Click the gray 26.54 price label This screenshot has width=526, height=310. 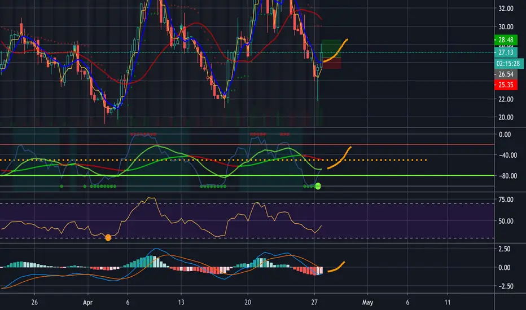coord(506,74)
